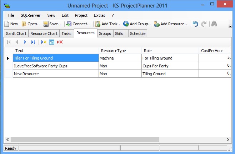
Task: Maximize the KS-ProjectPlanner window
Action: (x=212, y=4)
